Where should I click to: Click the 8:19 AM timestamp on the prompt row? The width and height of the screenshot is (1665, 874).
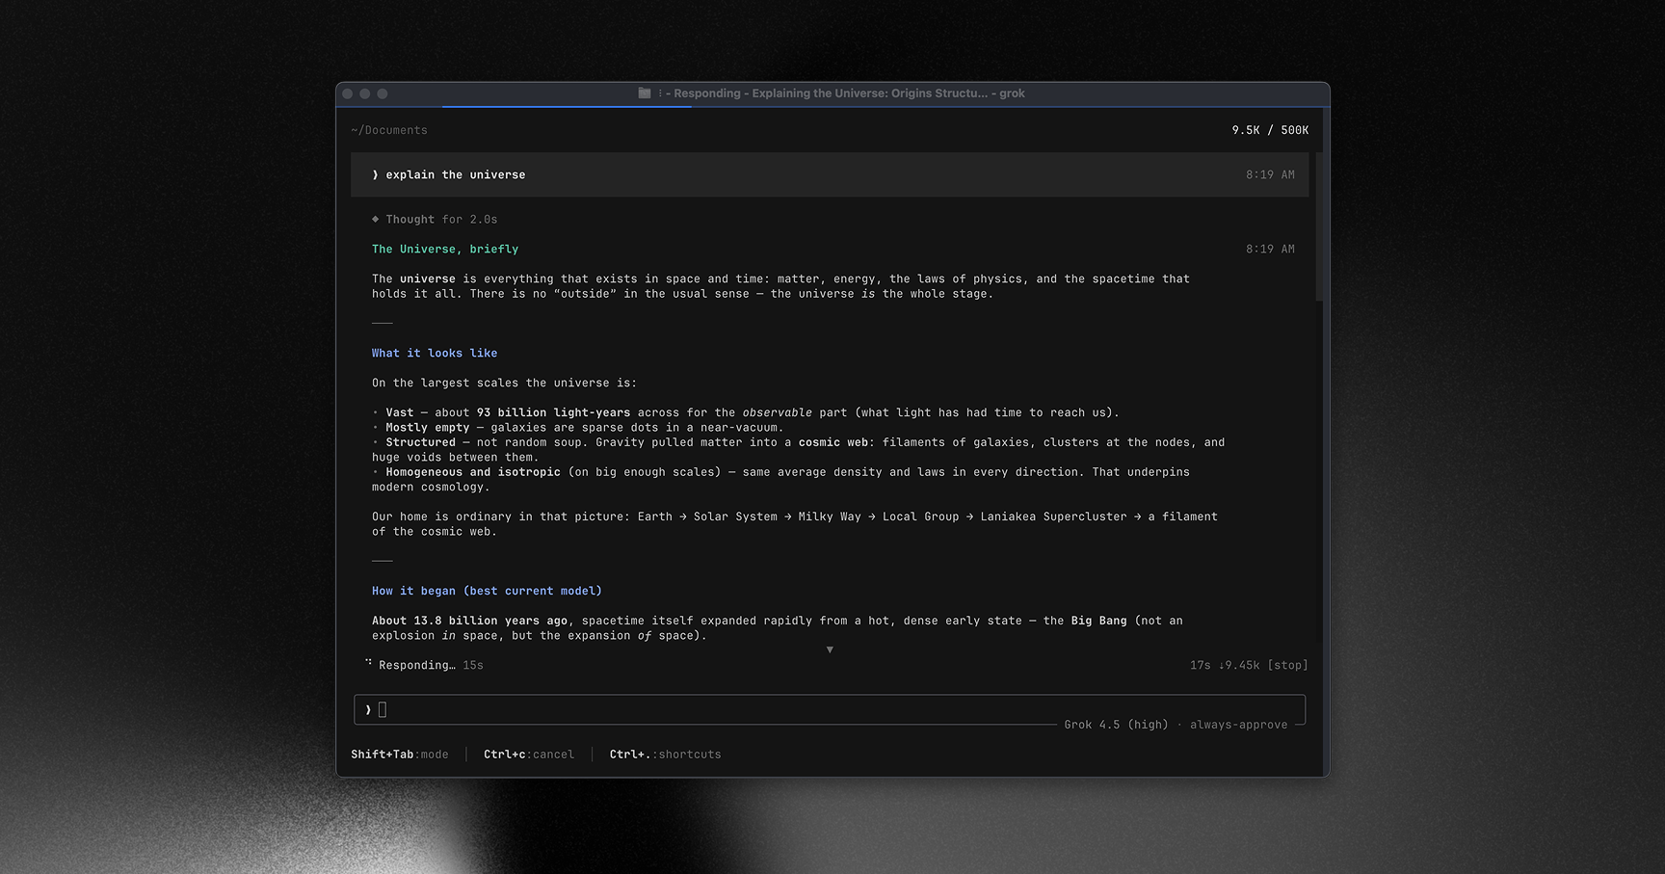pyautogui.click(x=1270, y=174)
